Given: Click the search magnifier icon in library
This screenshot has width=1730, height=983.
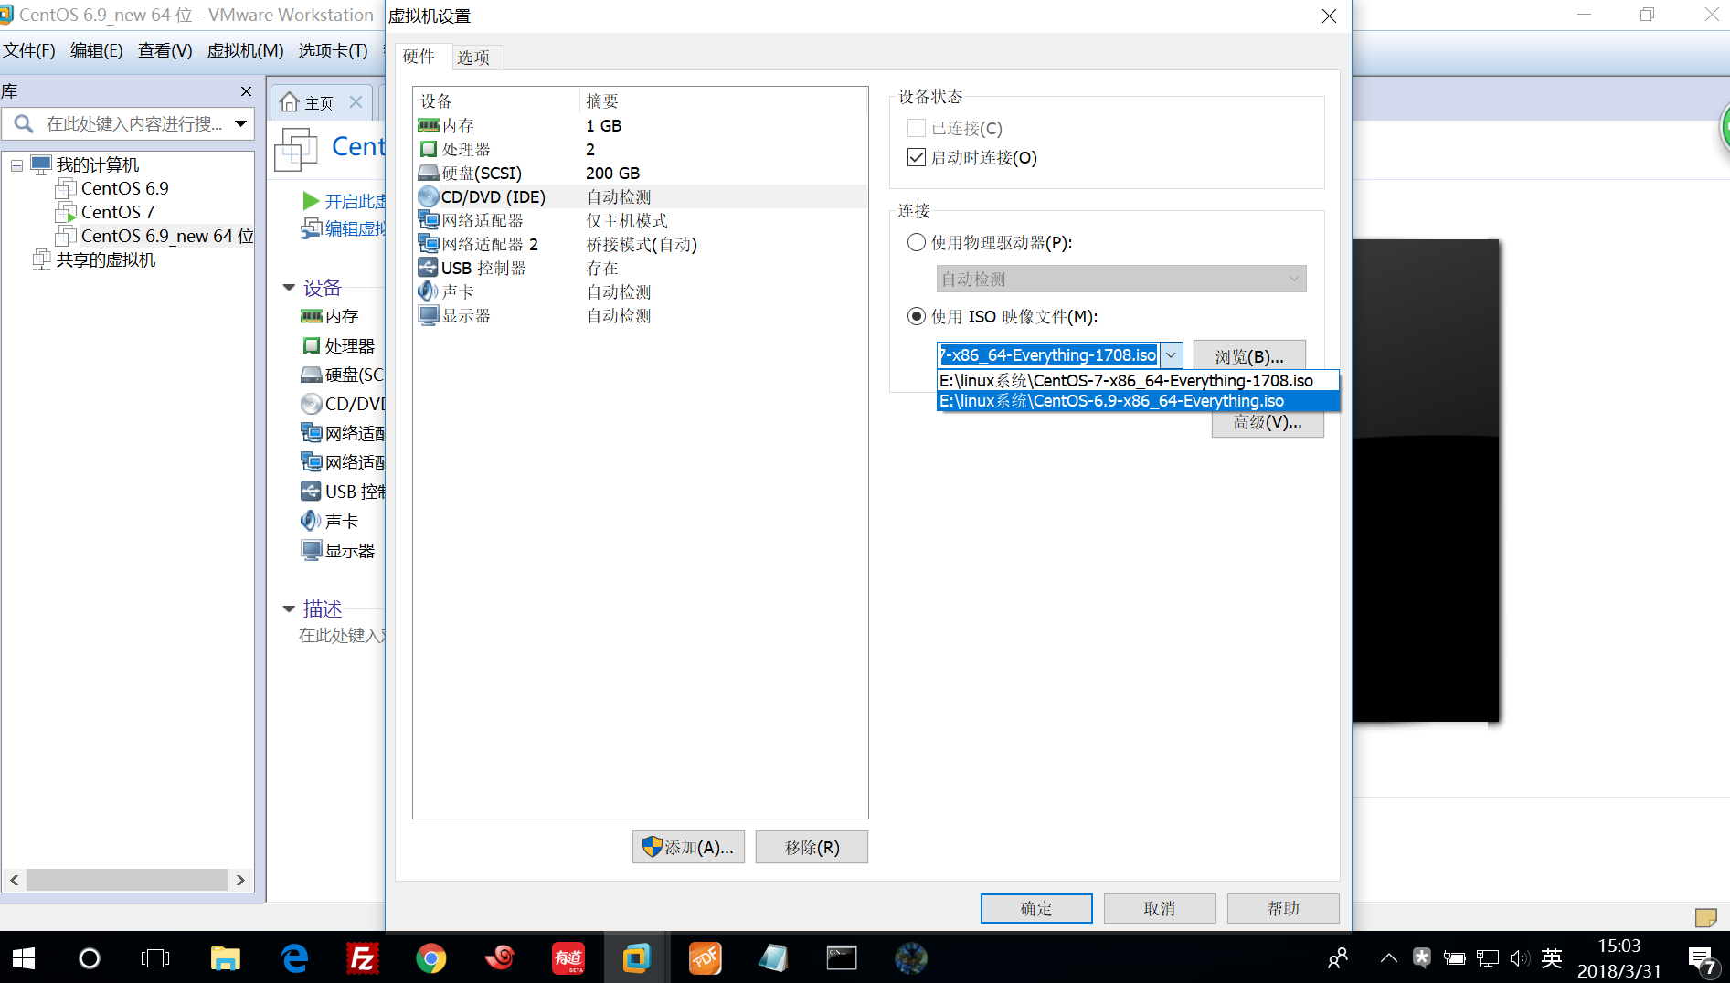Looking at the screenshot, I should pyautogui.click(x=24, y=123).
